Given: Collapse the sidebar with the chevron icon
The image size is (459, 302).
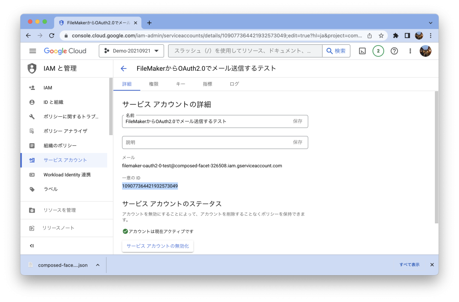Looking at the screenshot, I should (32, 246).
